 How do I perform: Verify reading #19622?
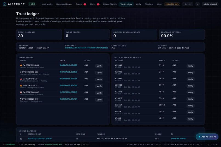click(190, 99)
